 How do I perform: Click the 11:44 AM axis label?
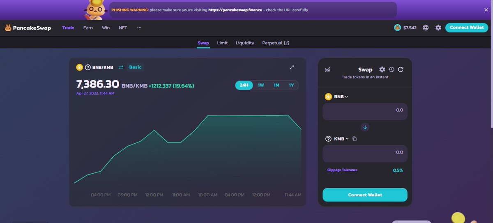[293, 195]
